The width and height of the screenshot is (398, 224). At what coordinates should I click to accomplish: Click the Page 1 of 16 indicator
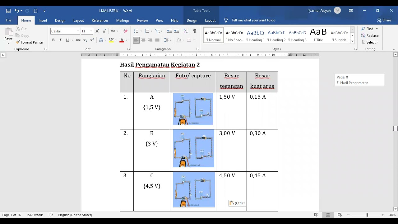(x=12, y=215)
